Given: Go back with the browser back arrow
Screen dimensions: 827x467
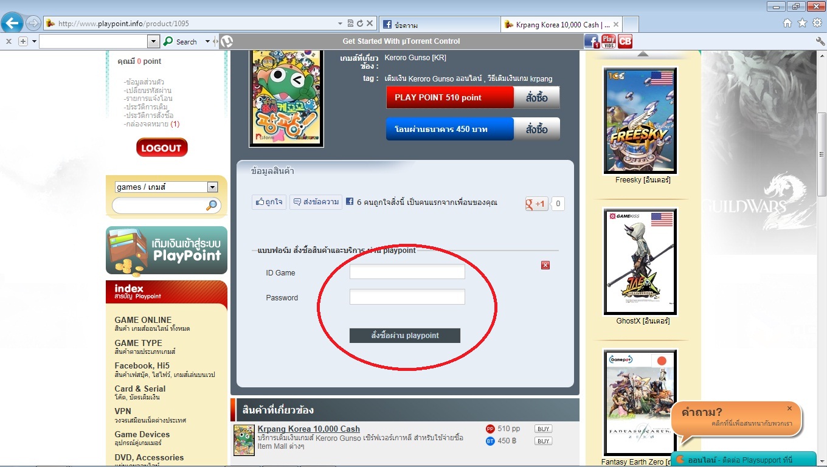Looking at the screenshot, I should tap(12, 23).
